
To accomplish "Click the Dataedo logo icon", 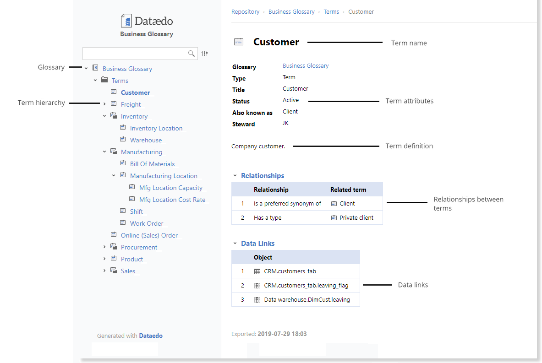I will 126,21.
